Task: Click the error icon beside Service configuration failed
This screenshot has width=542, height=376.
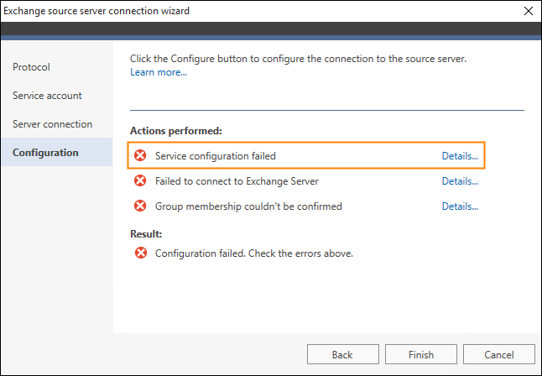Action: (140, 155)
